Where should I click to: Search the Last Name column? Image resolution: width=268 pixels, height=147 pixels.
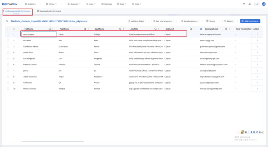pyautogui.click(x=120, y=29)
